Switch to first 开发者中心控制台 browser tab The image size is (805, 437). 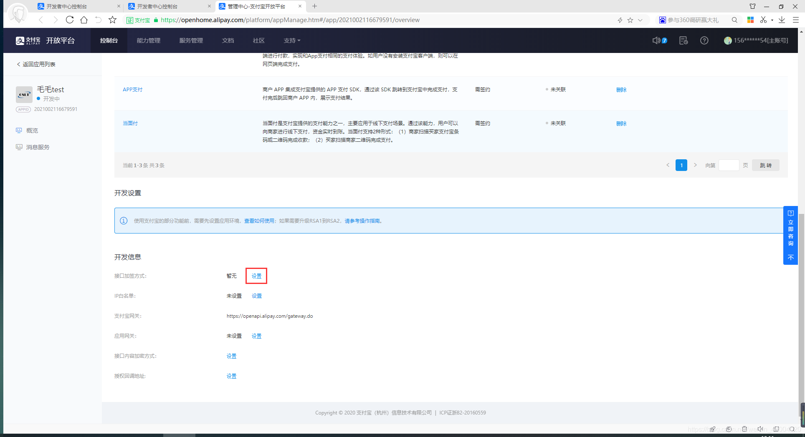[78, 6]
